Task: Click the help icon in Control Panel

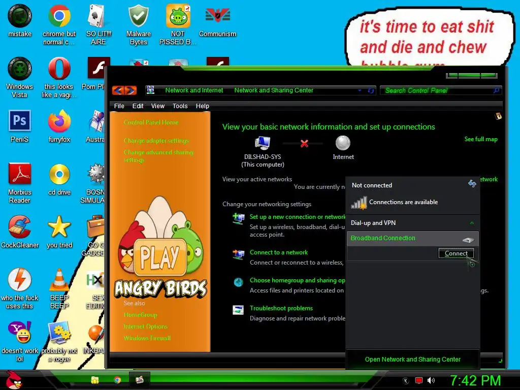Action: (498, 116)
